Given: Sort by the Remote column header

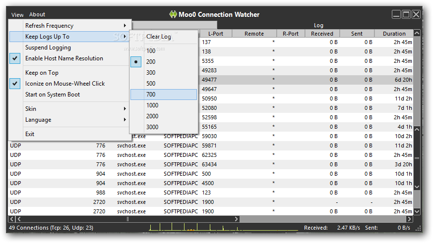Looking at the screenshot, I should tap(254, 34).
